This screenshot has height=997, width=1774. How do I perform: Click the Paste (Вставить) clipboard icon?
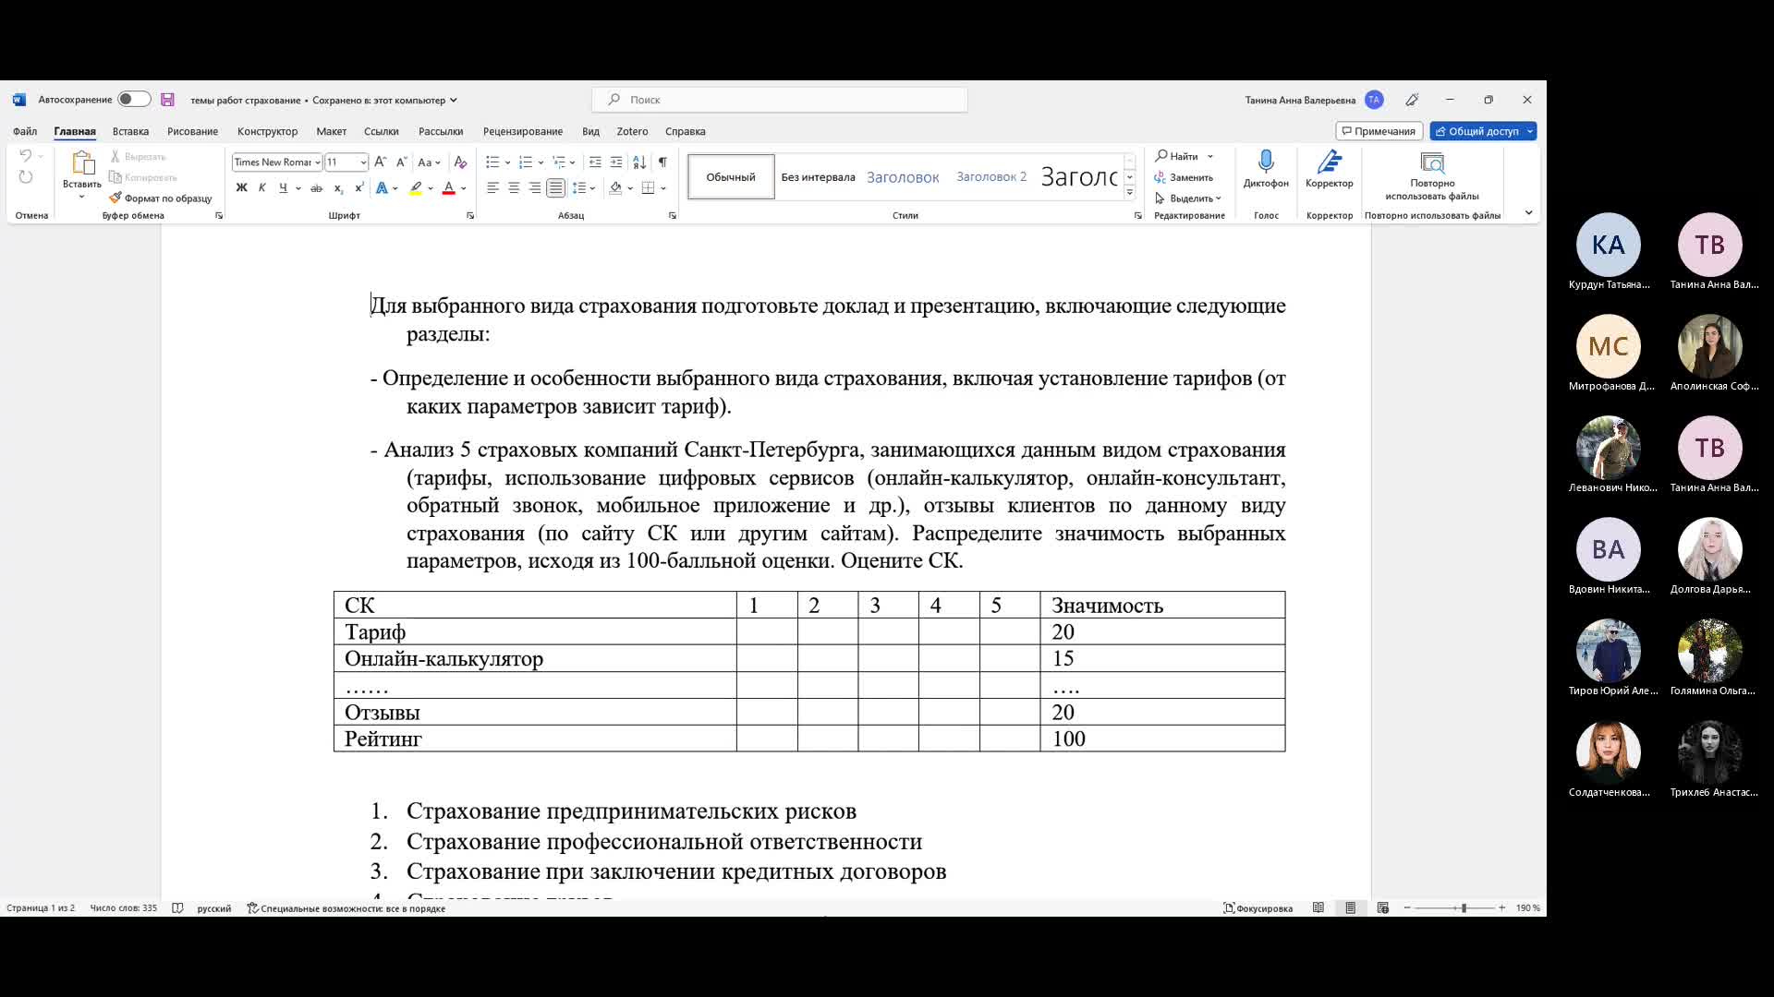point(82,163)
